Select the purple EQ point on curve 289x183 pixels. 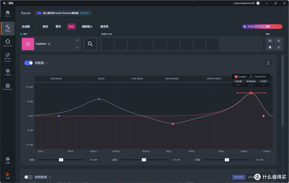tap(59, 116)
